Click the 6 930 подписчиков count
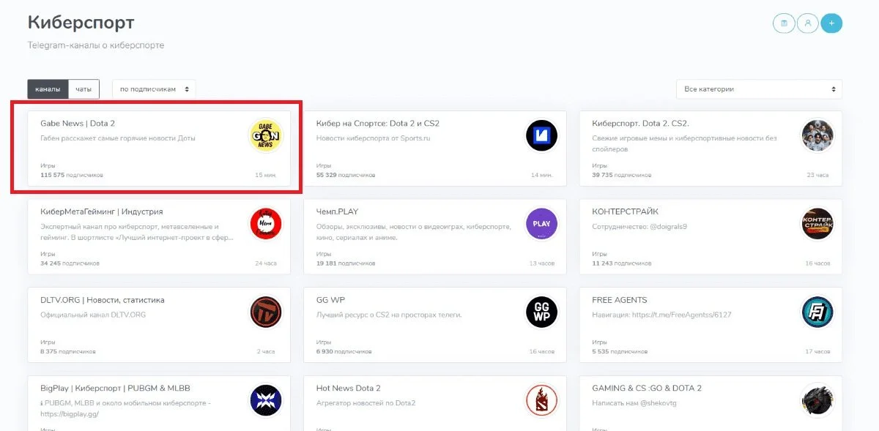This screenshot has height=431, width=879. (x=344, y=352)
